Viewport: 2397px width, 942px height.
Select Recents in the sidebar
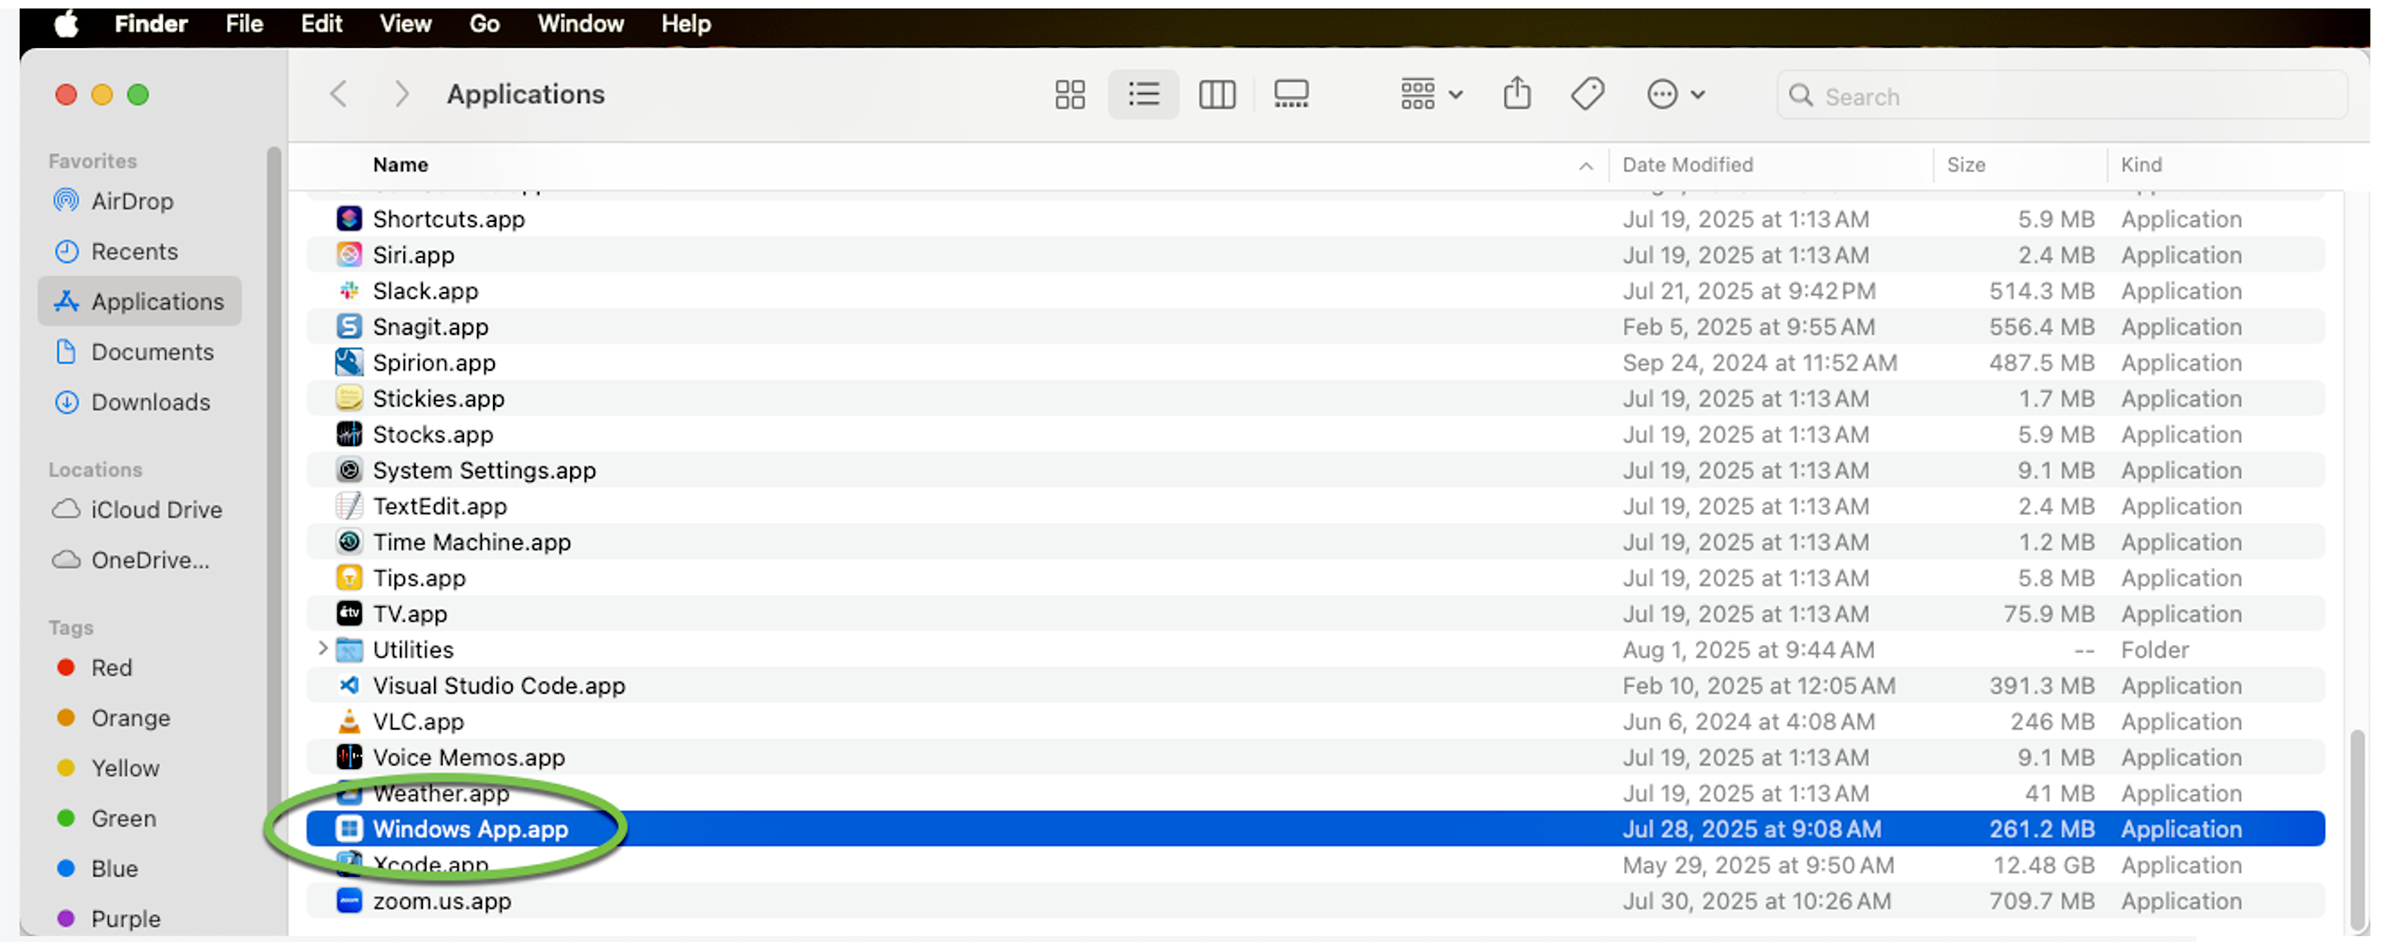pos(140,251)
